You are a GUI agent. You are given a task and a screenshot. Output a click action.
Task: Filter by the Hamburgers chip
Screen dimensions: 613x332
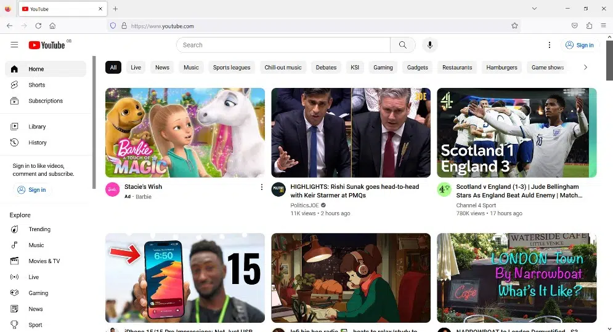point(501,68)
